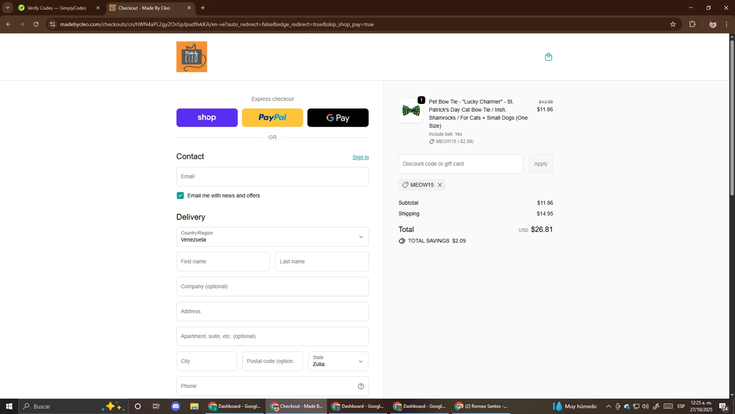Open the taskbar clock 12:25 a. m.
Screen dimensions: 735x414
pyautogui.click(x=701, y=406)
